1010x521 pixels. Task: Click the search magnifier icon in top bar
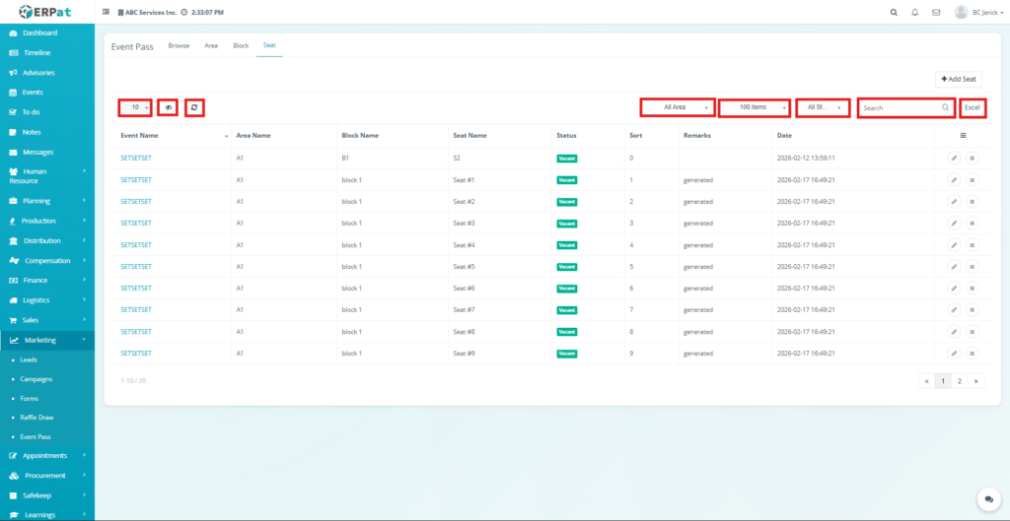click(x=894, y=13)
